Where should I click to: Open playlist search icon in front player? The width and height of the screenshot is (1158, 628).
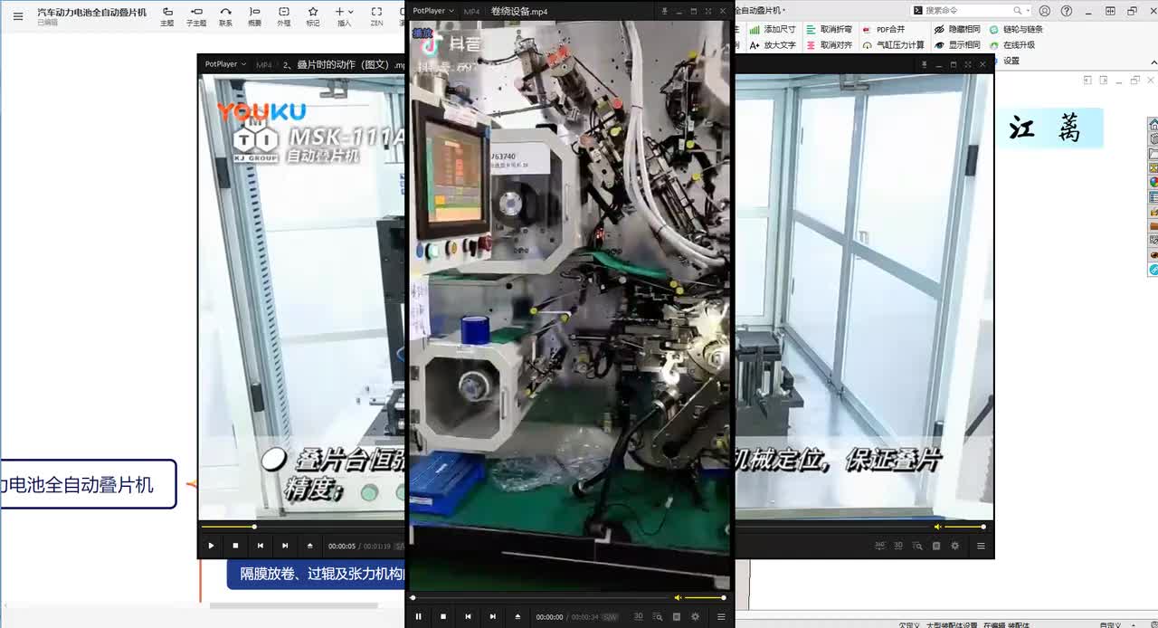(658, 616)
